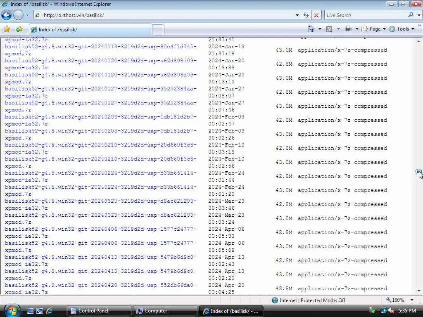Image resolution: width=423 pixels, height=317 pixels.
Task: Click the Print icon
Action: [348, 29]
